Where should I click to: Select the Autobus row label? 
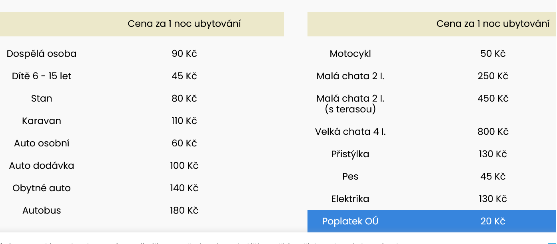42,210
